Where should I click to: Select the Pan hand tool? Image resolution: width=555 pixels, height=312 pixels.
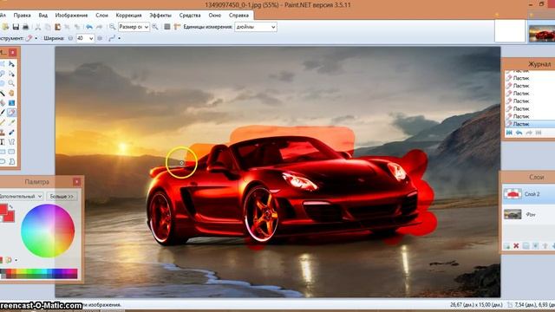[11, 93]
